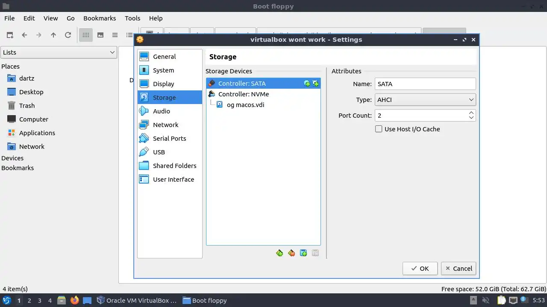Viewport: 547px width, 307px height.
Task: Cancel the Settings dialog
Action: [459, 269]
